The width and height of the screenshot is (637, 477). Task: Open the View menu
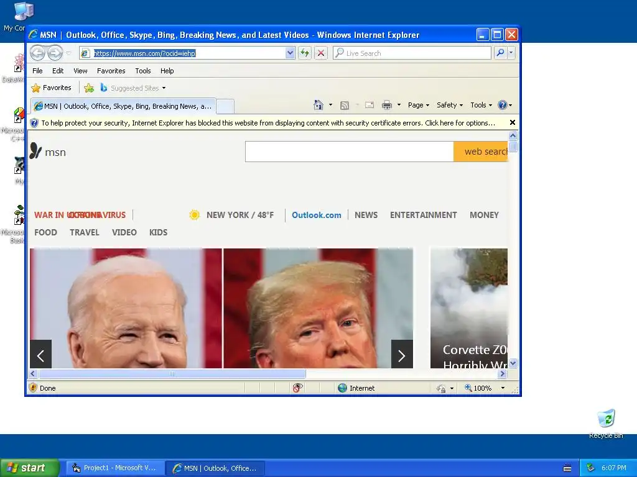click(80, 71)
